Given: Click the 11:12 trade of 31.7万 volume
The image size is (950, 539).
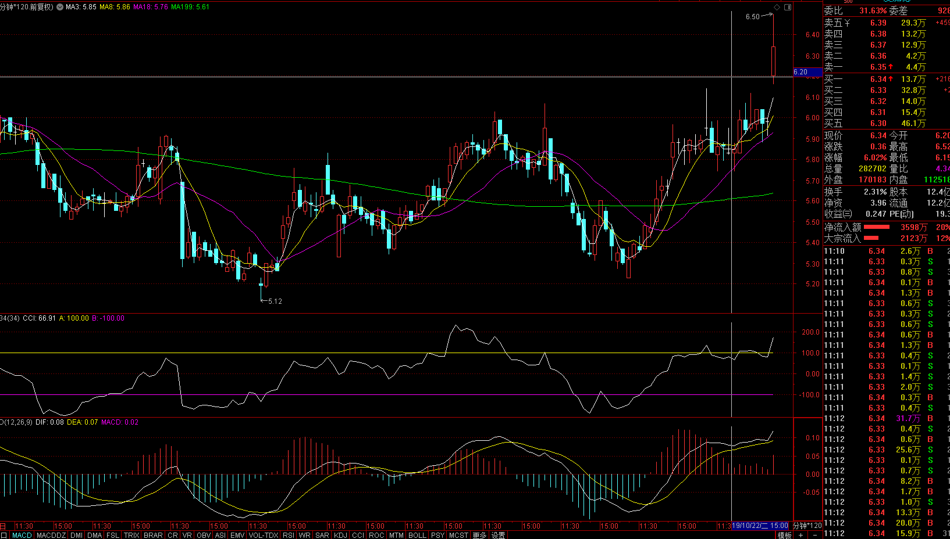Looking at the screenshot, I should 887,419.
